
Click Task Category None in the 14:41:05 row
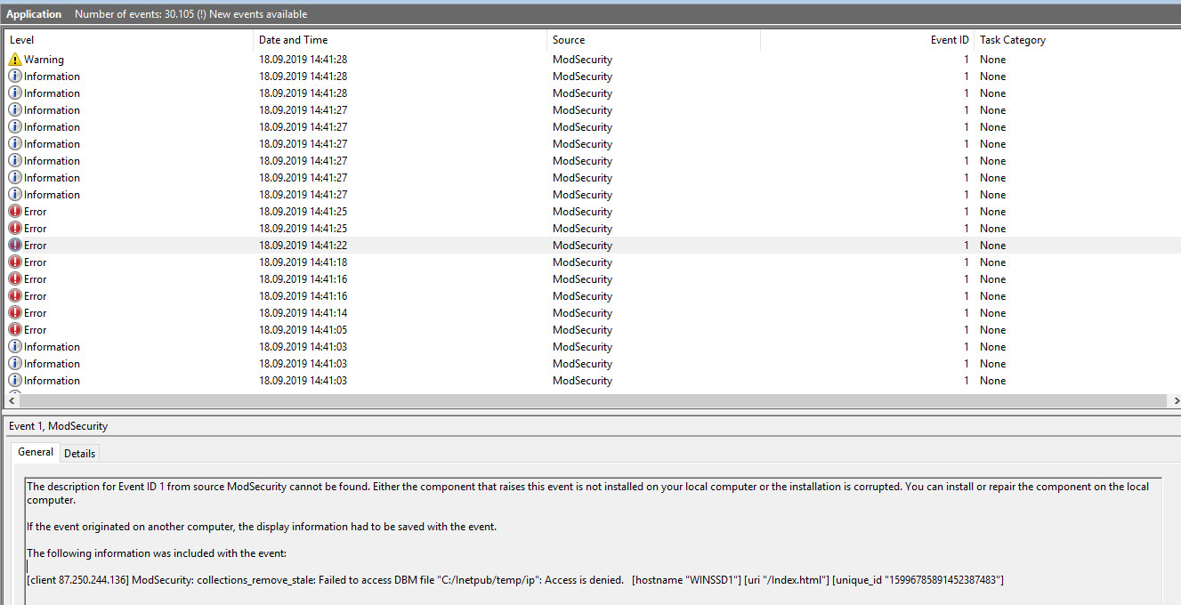(993, 330)
